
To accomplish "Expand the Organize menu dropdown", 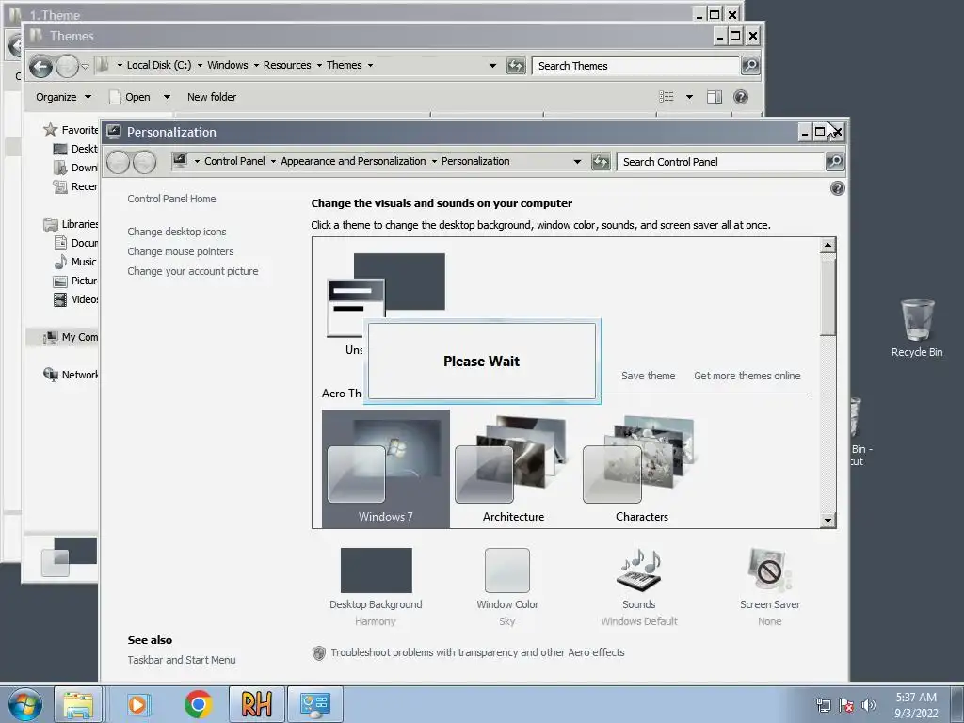I will coord(88,97).
